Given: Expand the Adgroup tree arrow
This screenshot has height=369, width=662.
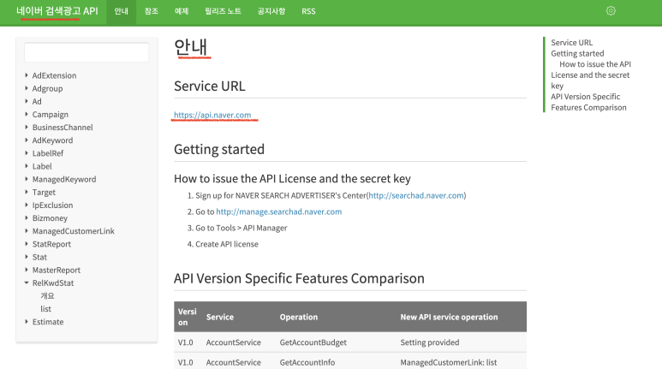Looking at the screenshot, I should pyautogui.click(x=27, y=88).
